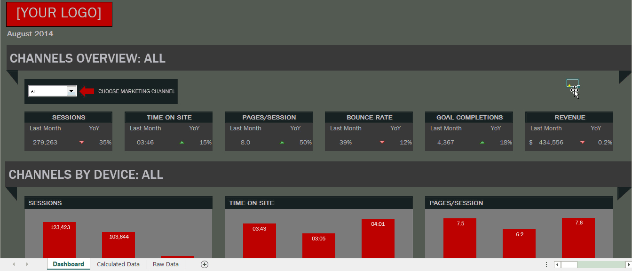Click Goal Completions green up arrow
The height and width of the screenshot is (271, 632).
[x=482, y=142]
